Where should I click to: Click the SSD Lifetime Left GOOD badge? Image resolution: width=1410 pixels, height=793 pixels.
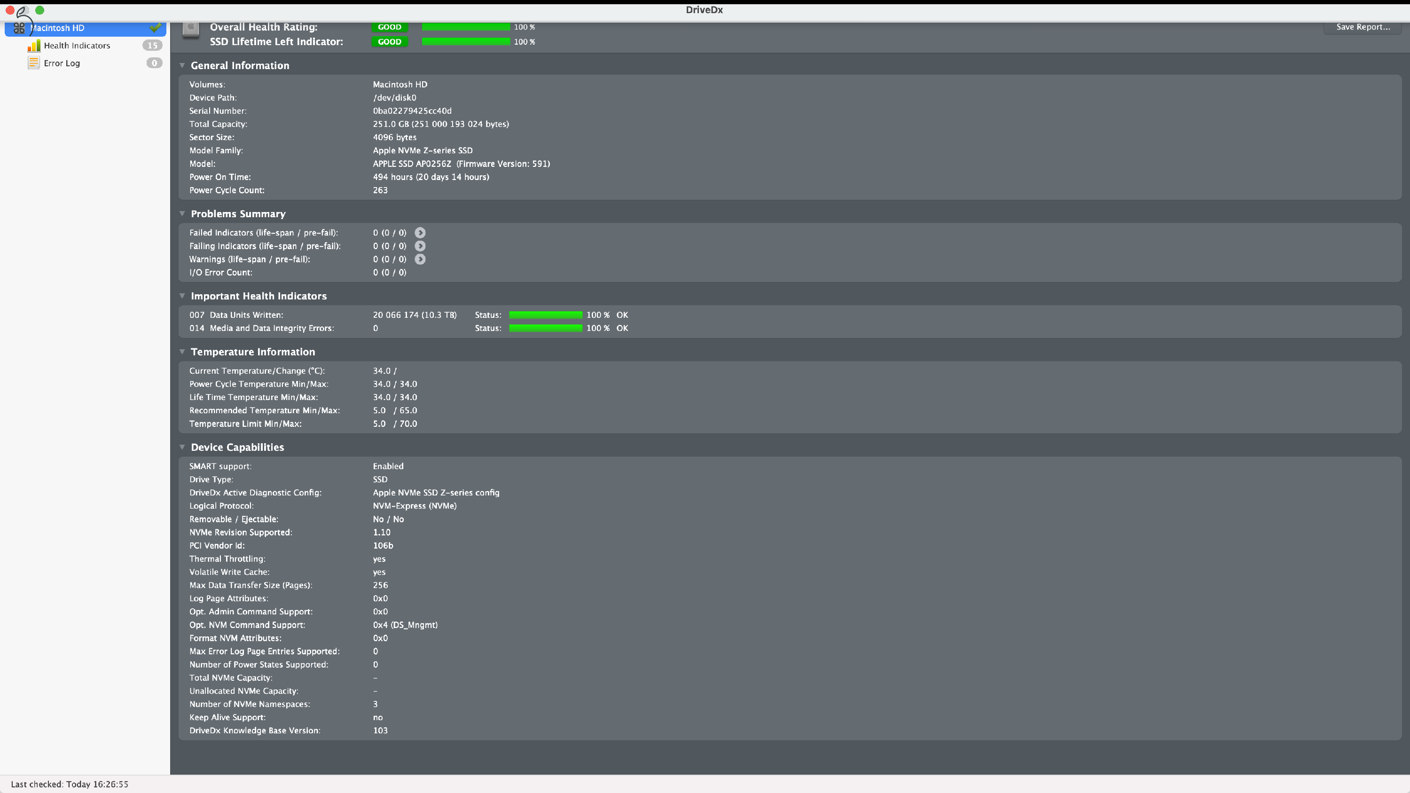tap(389, 41)
